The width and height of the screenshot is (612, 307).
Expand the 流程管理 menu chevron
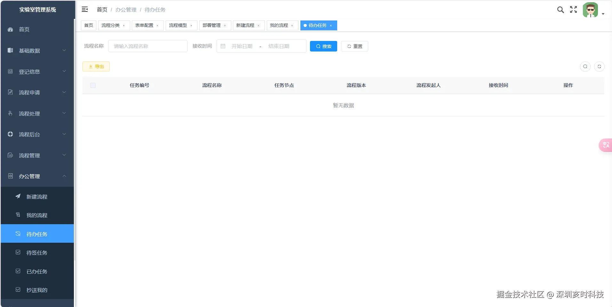(64, 155)
